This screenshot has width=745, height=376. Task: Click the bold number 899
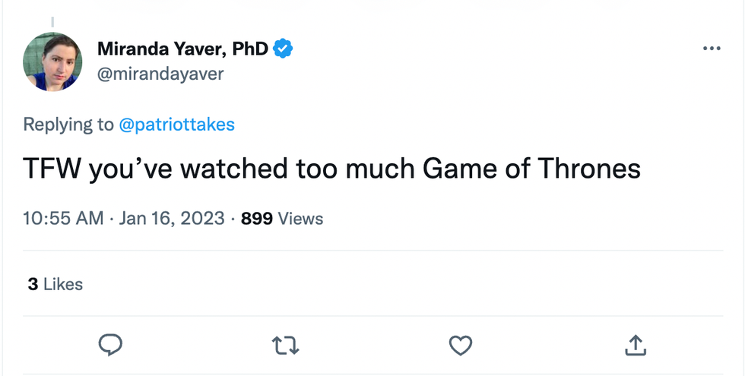coord(257,219)
